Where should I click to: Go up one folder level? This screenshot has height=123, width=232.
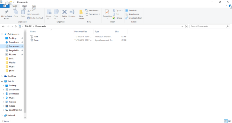[x=16, y=27]
